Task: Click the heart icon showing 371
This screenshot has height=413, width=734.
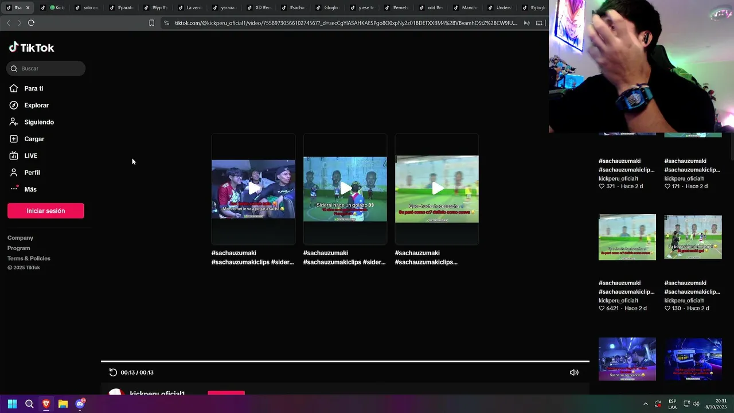Action: click(602, 186)
